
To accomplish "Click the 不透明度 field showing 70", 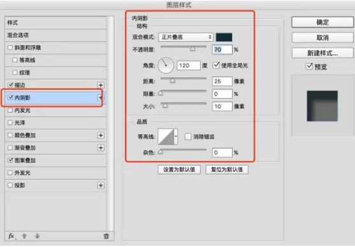I will [222, 50].
